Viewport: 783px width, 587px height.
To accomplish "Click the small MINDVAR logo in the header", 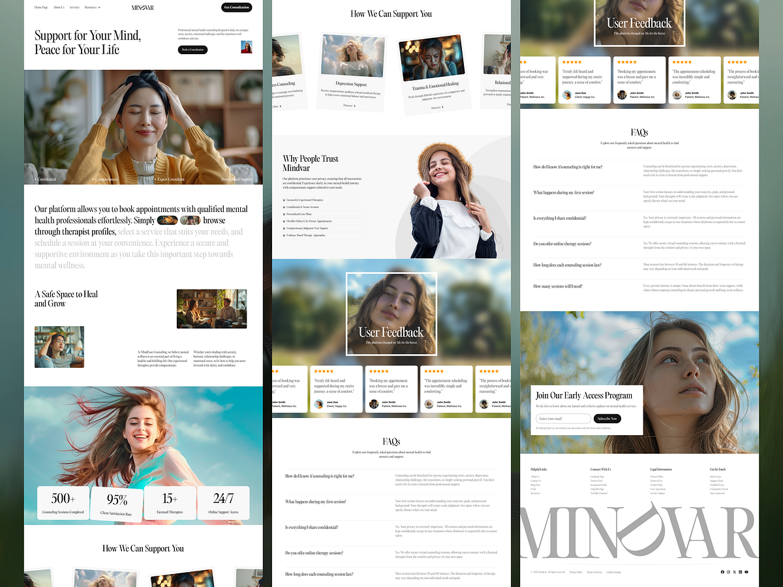I will tap(143, 7).
